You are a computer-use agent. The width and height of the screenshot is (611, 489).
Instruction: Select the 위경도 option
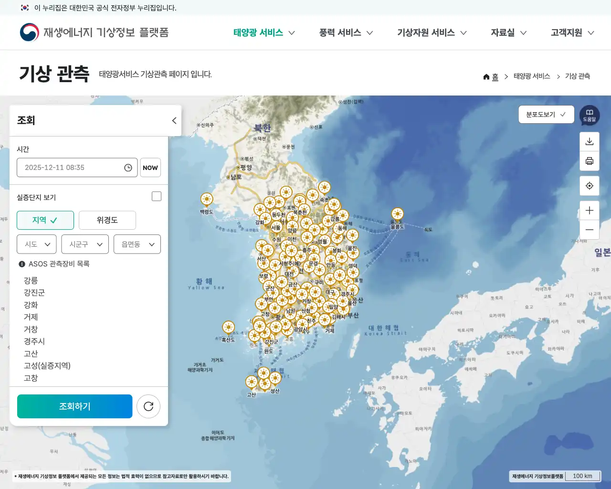click(107, 220)
